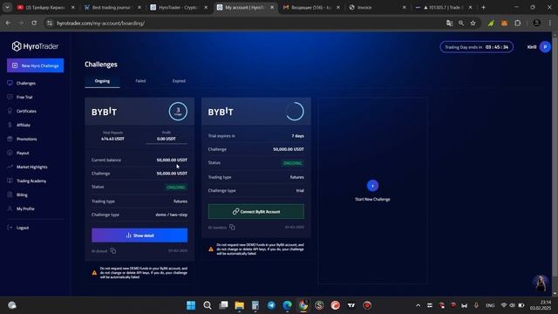
Task: Click the plus icon to start a new challenge
Action: pyautogui.click(x=372, y=186)
